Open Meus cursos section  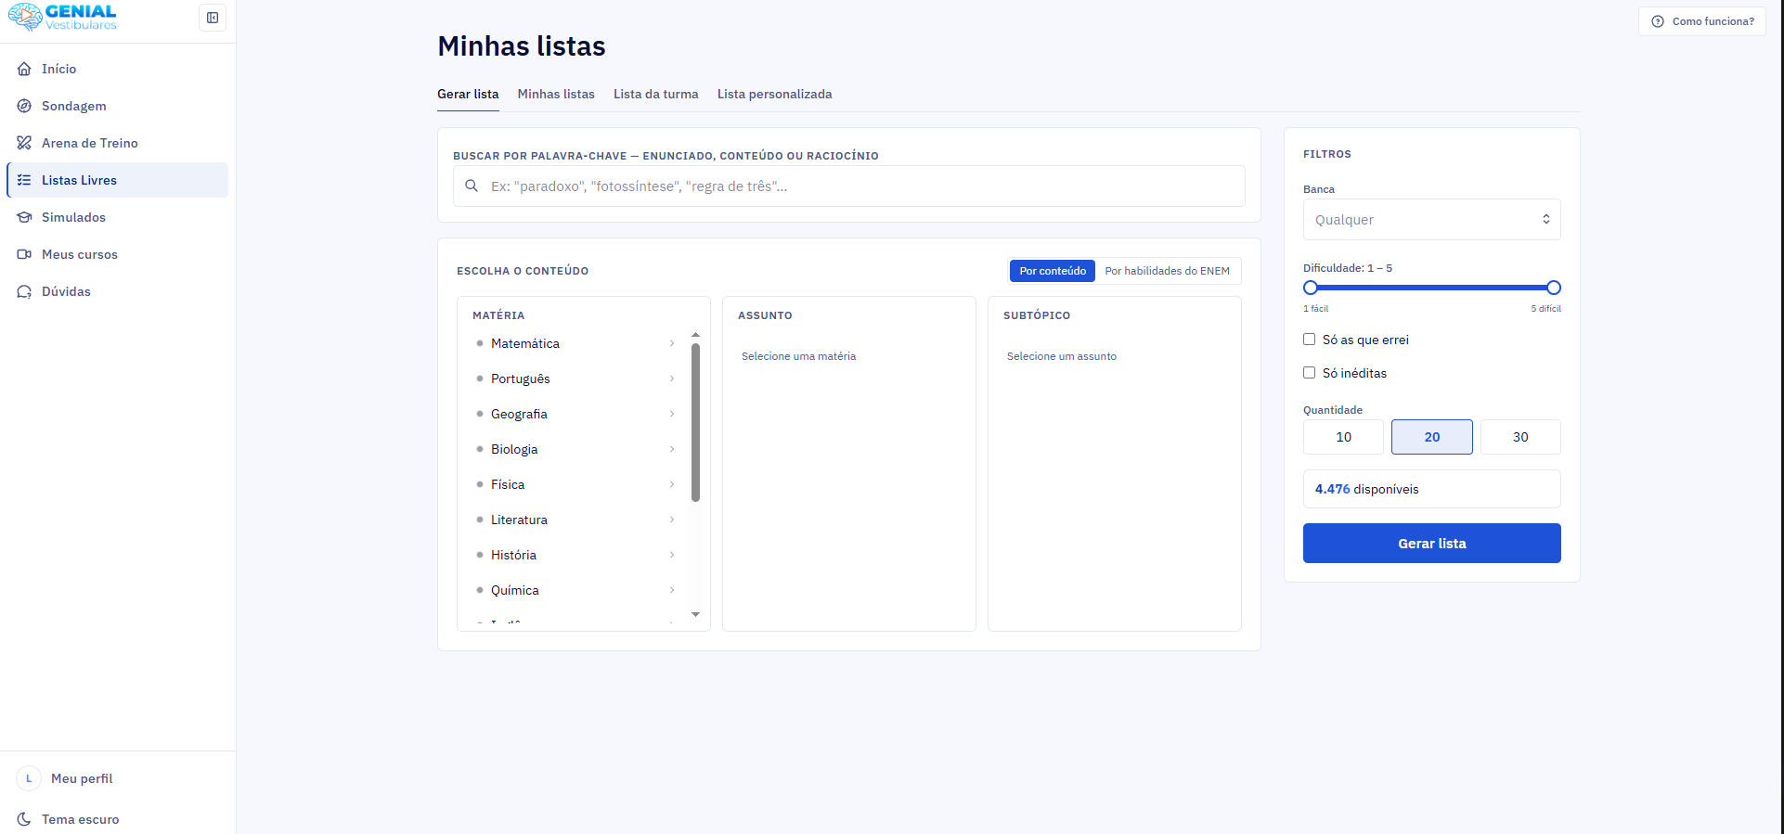(x=118, y=254)
